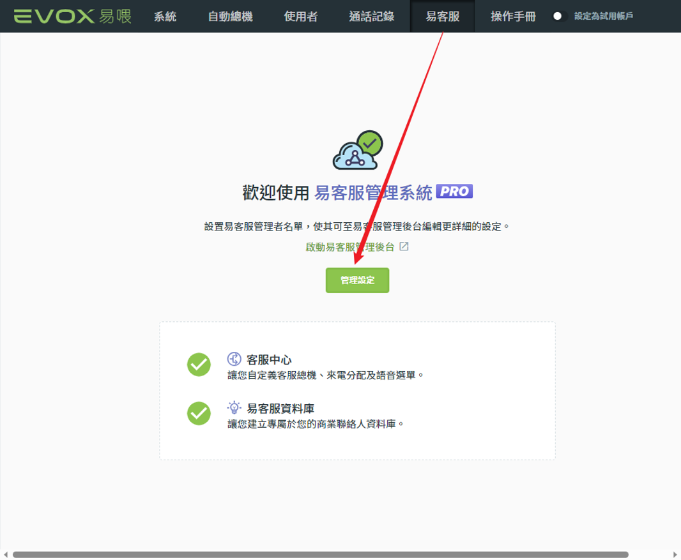Click the lightbulb icon of 易客服資料庫
681x560 pixels.
pos(234,407)
